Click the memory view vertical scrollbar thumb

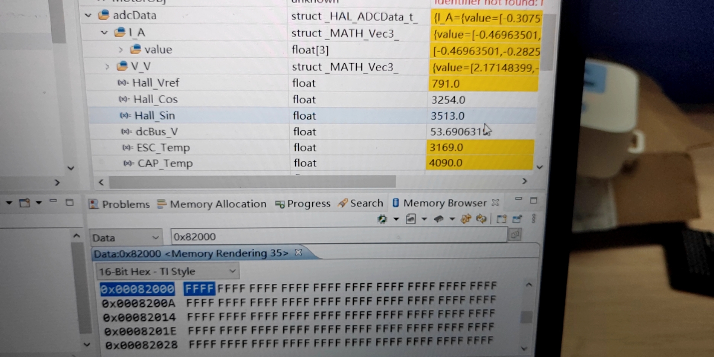(x=526, y=317)
